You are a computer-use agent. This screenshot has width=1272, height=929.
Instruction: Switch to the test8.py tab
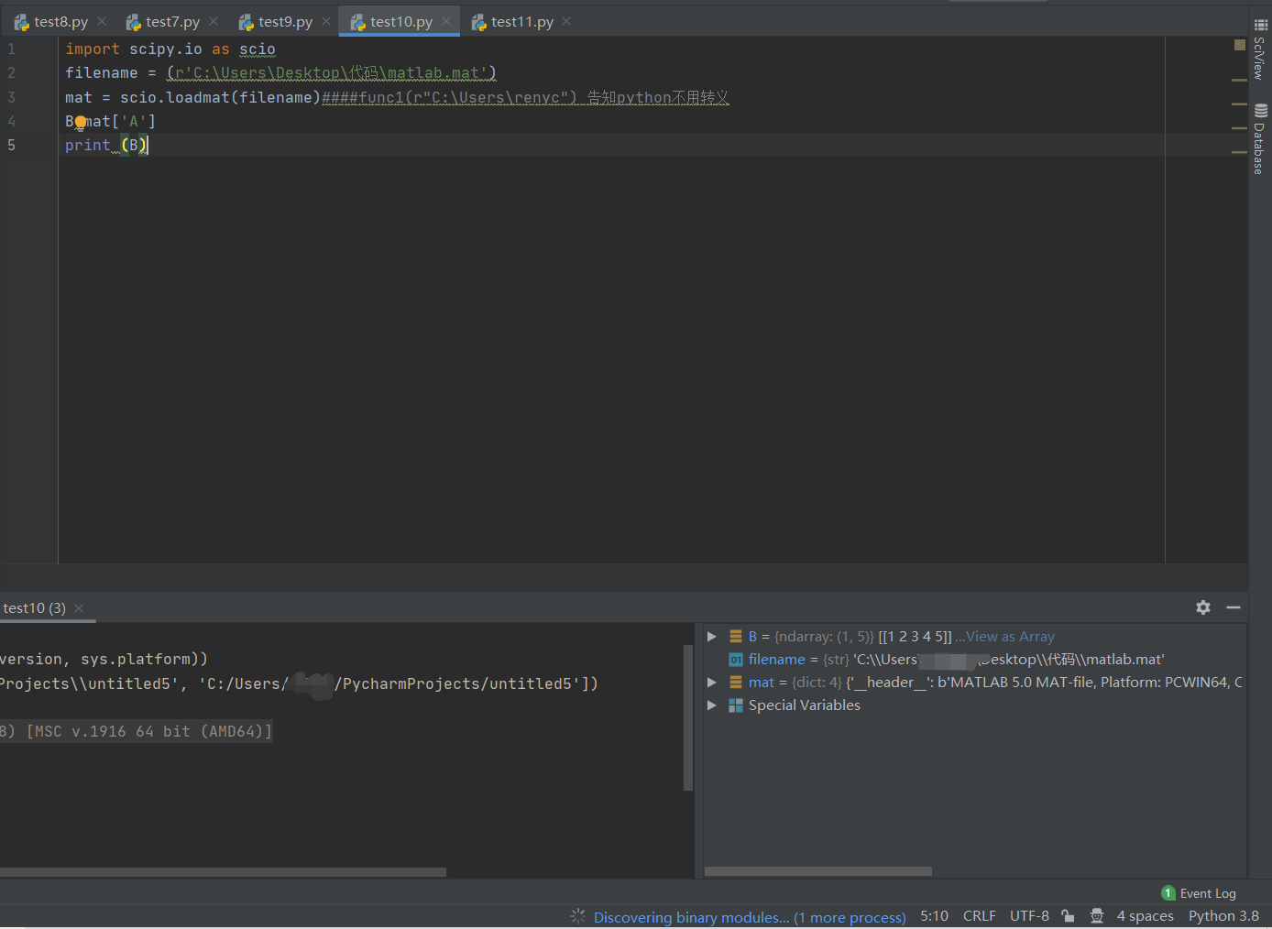(60, 21)
